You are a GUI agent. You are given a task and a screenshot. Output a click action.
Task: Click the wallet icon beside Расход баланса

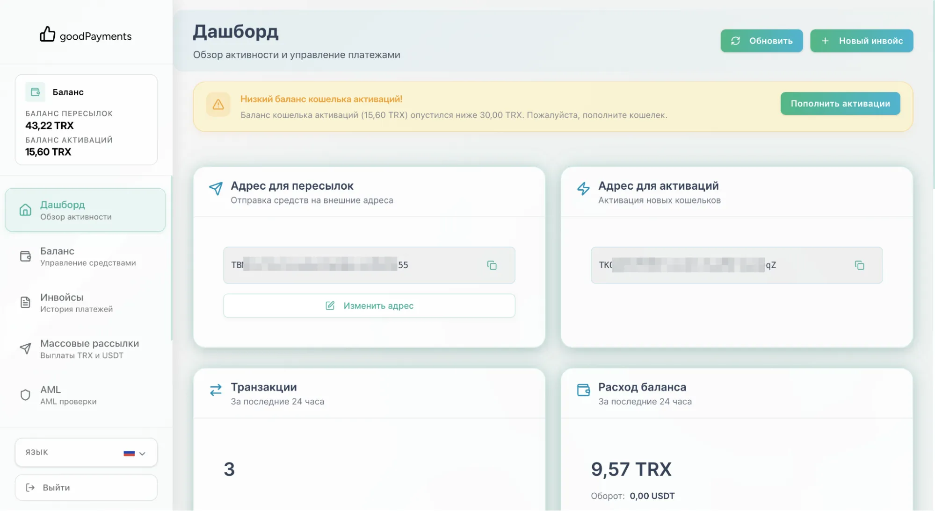coord(583,390)
